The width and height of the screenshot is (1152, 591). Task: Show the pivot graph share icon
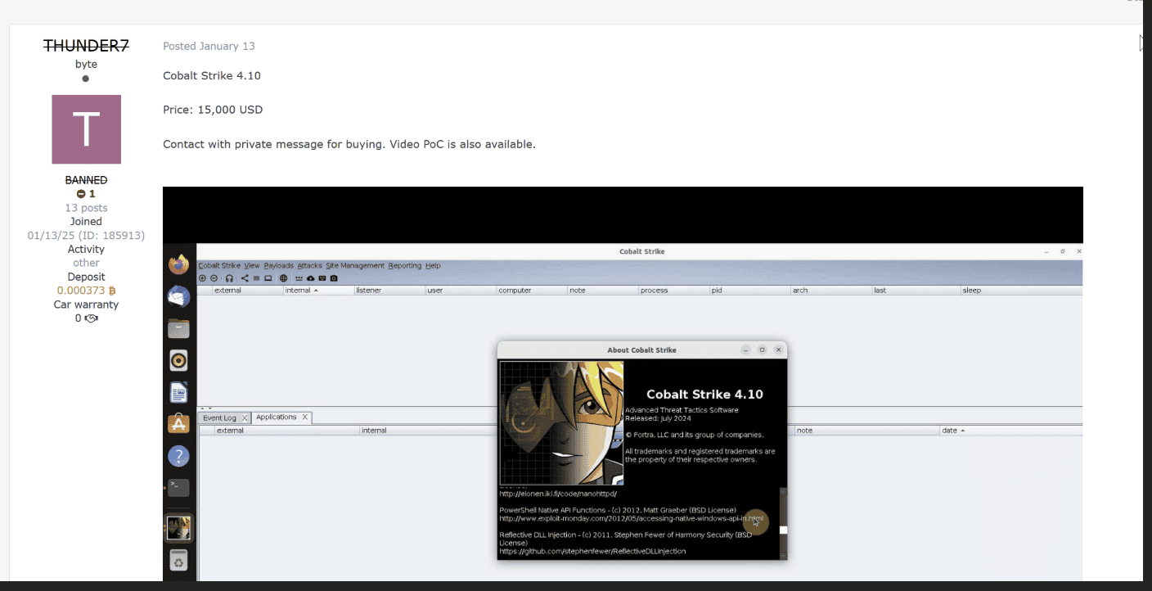point(245,278)
